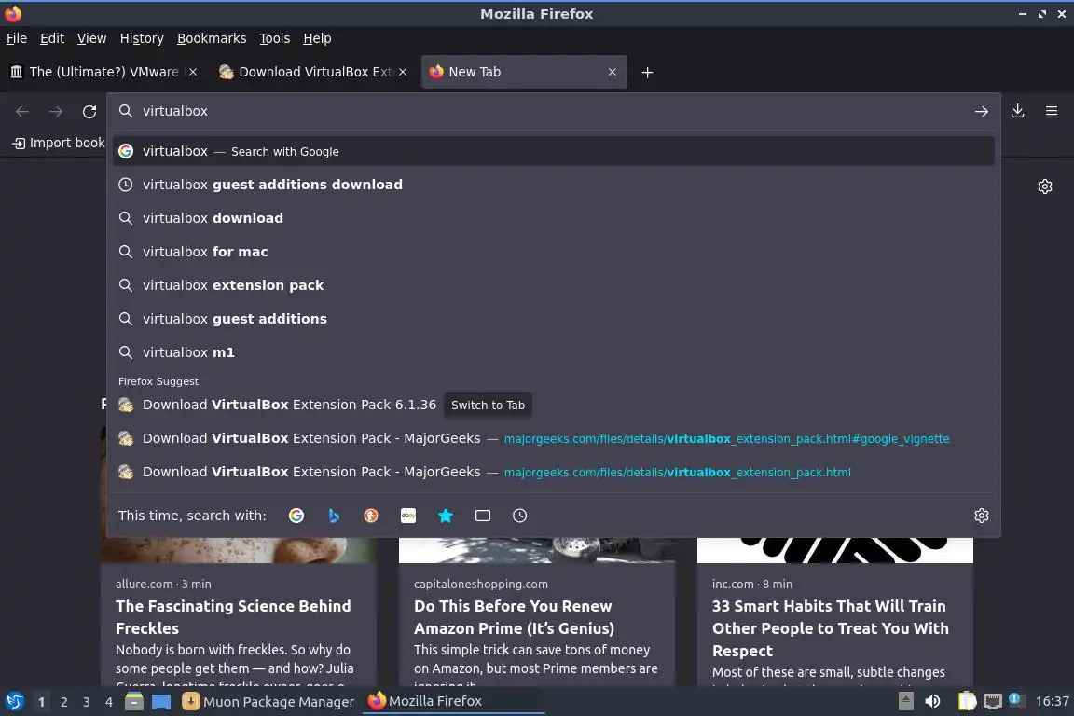Open The Fascinating Science Behind Freckles article
Viewport: 1074px width, 716px height.
pyautogui.click(x=233, y=616)
